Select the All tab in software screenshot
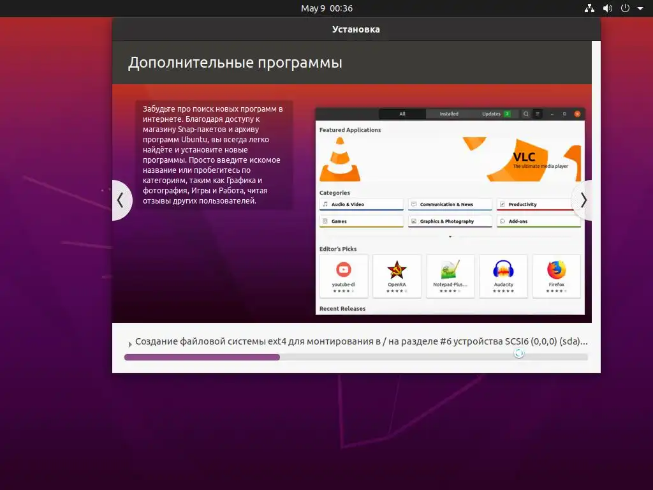Screen dimensions: 653x490 (402, 114)
